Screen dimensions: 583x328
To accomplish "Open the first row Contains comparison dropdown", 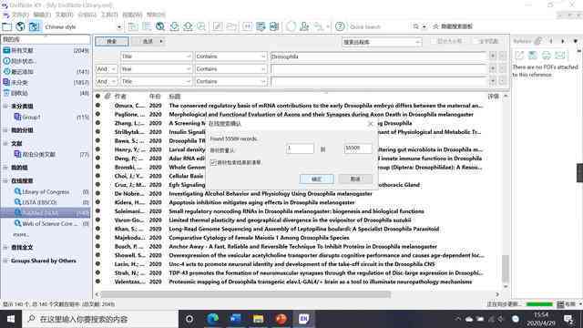I will tap(230, 56).
